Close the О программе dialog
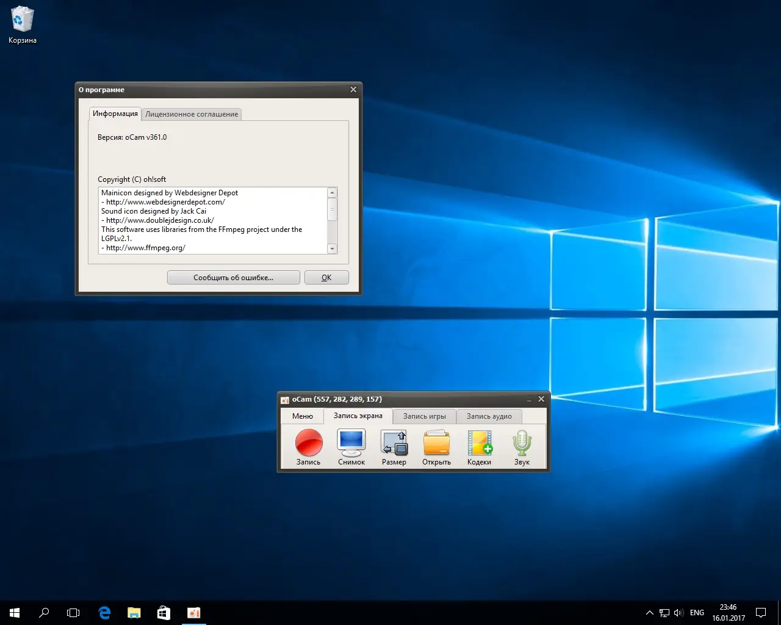 pyautogui.click(x=353, y=90)
